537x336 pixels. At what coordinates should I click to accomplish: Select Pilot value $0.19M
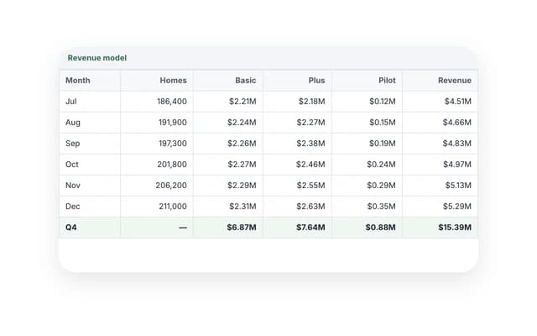tap(383, 144)
